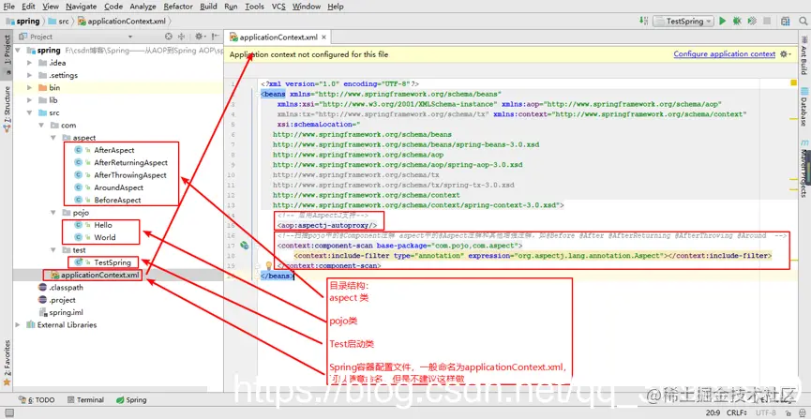Collapse the aspect package
The height and width of the screenshot is (419, 811).
53,138
